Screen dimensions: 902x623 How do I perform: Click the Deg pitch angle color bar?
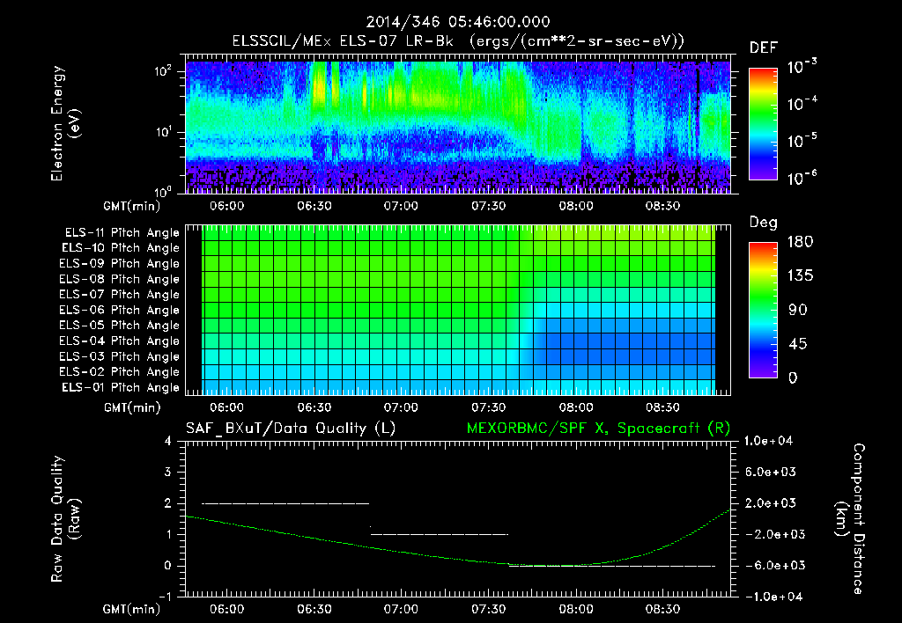coord(763,310)
